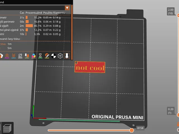Toggle the perimetr row showing 31s

35,18
